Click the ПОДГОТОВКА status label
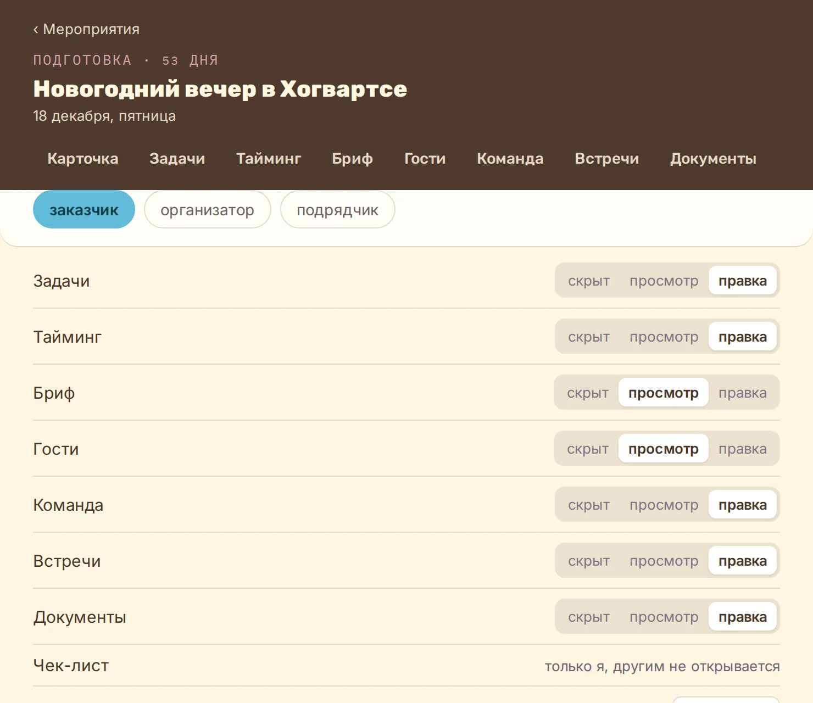813x703 pixels. [x=82, y=60]
